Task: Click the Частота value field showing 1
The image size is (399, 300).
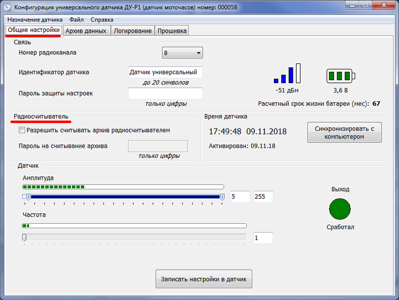Action: pos(263,238)
